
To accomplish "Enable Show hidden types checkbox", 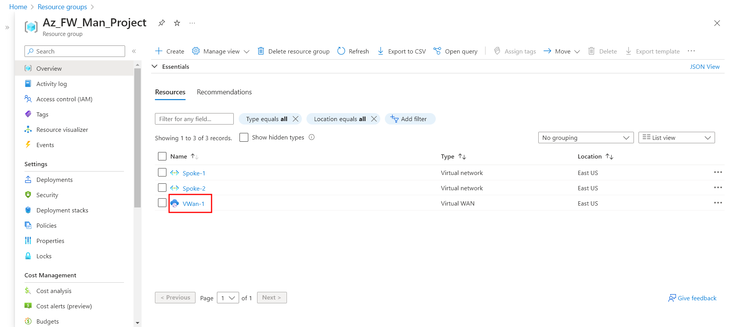I will coord(244,138).
